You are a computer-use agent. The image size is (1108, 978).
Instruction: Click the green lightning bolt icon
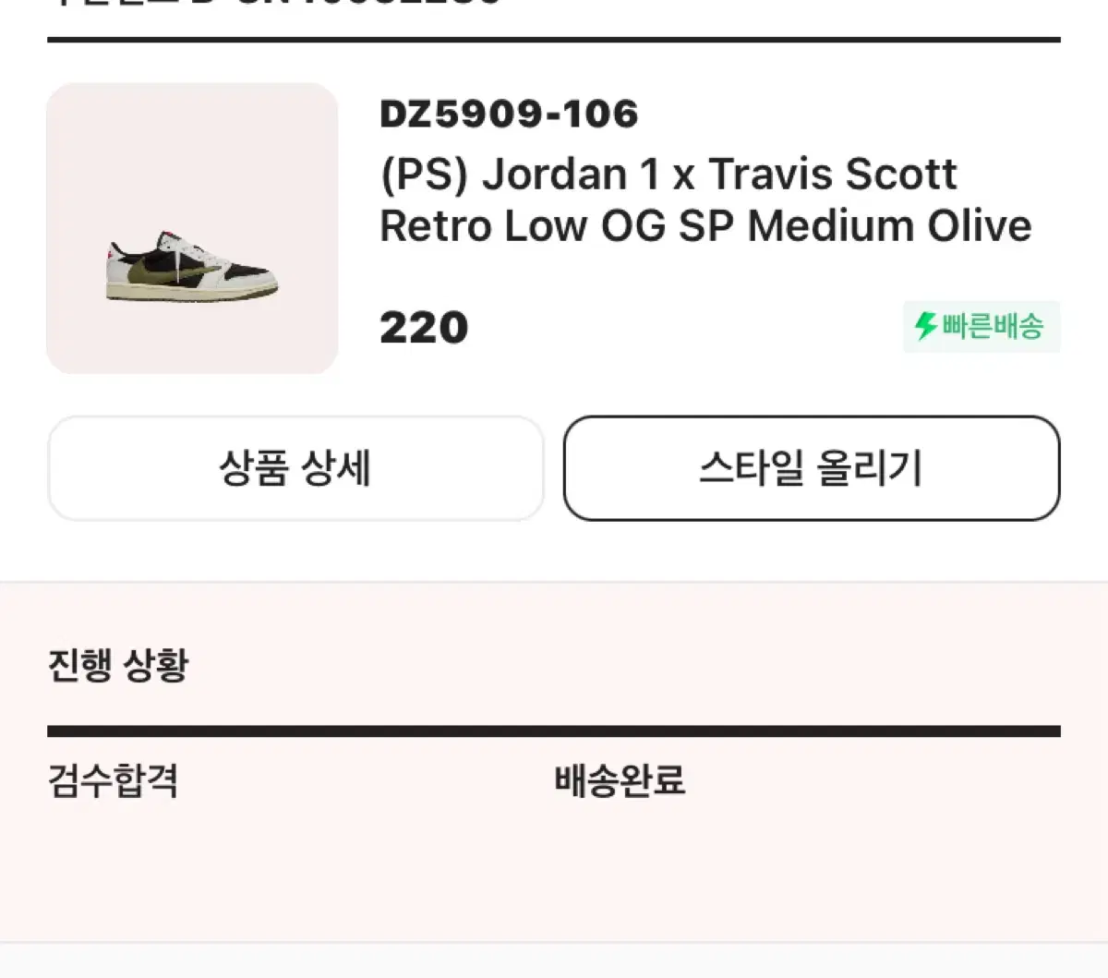coord(926,326)
